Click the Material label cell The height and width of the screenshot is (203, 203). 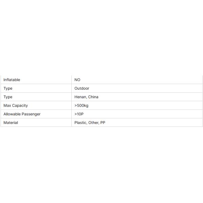coord(10,122)
